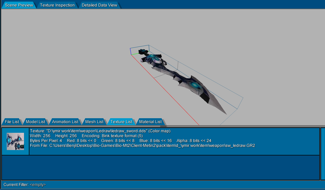
Task: Switch to the Scene Preview tab
Action: coord(19,5)
